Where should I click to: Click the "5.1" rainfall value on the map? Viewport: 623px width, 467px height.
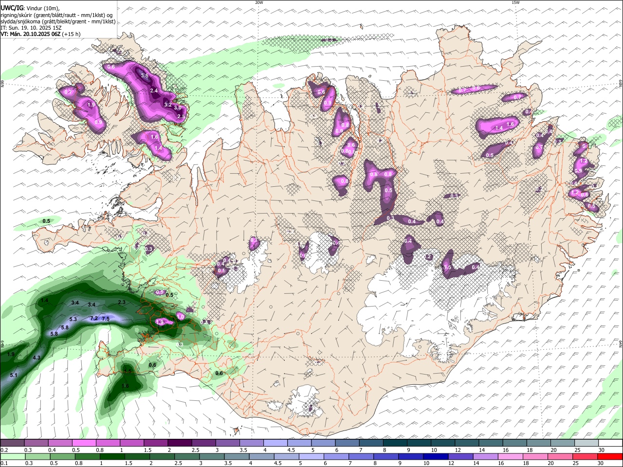point(14,375)
